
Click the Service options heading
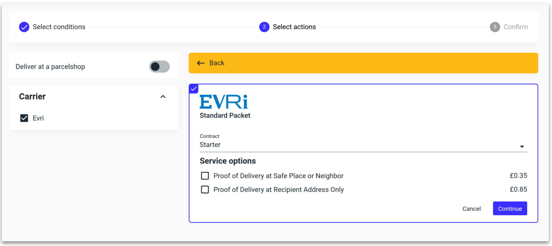click(x=228, y=161)
